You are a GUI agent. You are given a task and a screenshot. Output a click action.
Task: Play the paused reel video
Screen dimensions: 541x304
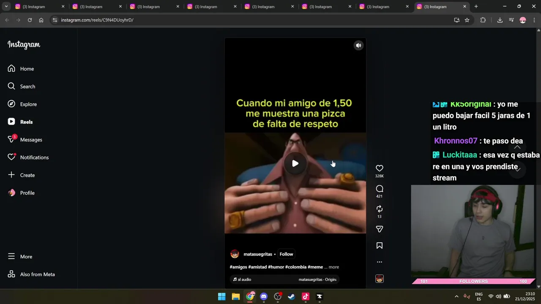(x=295, y=163)
